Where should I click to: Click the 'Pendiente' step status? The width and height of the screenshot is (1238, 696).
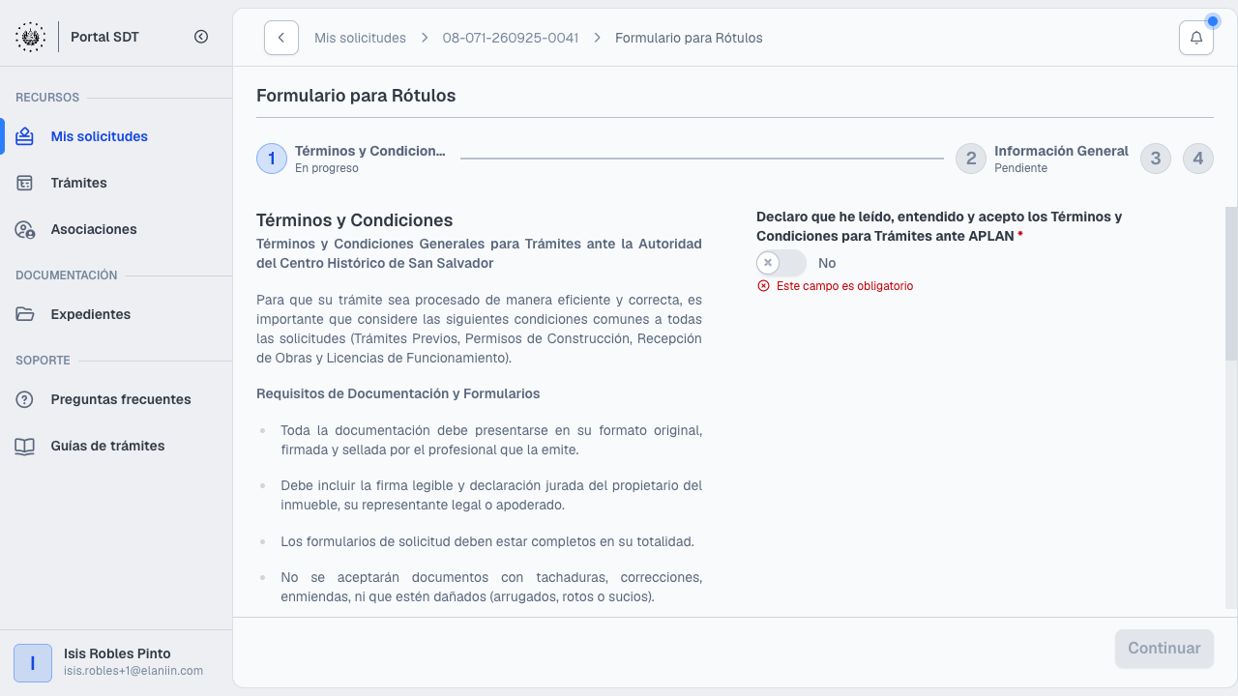(x=1020, y=168)
